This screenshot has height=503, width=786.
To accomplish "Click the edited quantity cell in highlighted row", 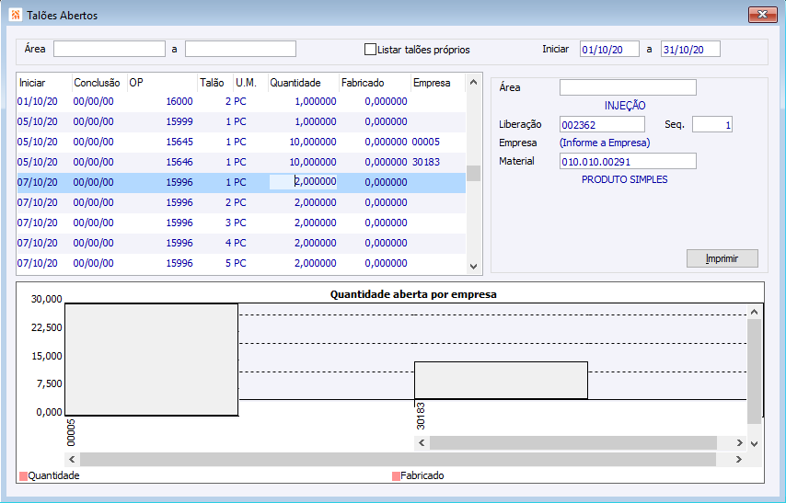I will point(304,182).
